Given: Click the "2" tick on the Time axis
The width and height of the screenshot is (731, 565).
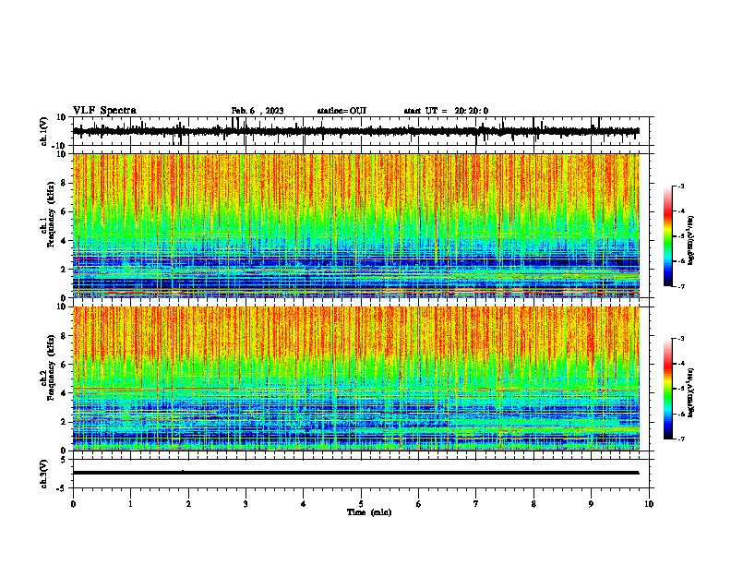Looking at the screenshot, I should click(188, 504).
